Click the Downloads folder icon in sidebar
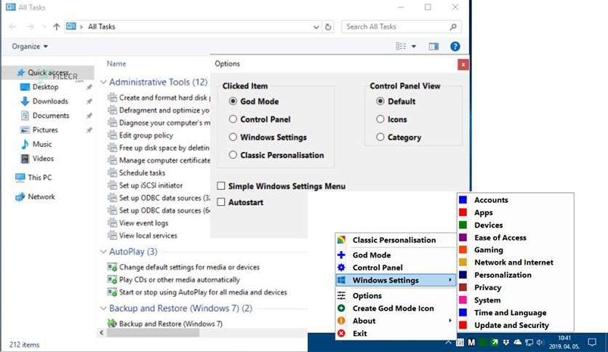Viewport: 608px width, 352px height. 25,101
